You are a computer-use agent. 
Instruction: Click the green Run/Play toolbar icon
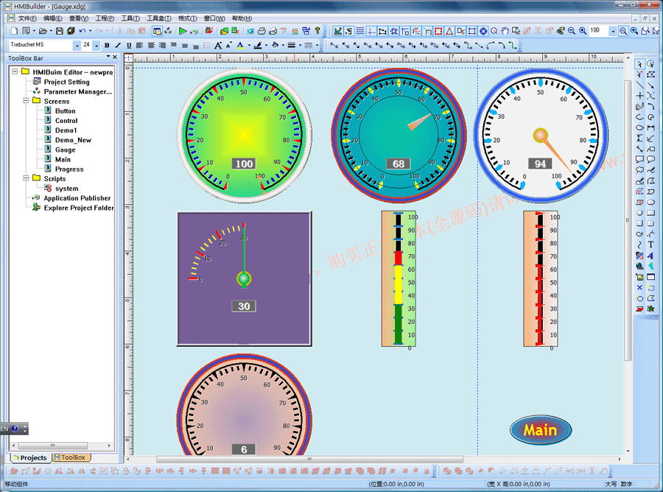(x=183, y=31)
